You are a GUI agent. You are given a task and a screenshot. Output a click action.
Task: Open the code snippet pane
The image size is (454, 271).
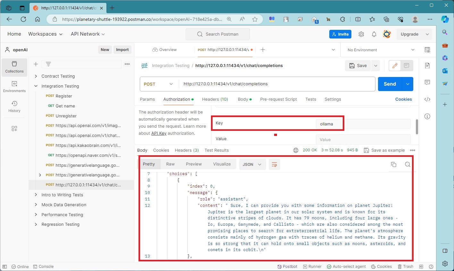point(427,99)
